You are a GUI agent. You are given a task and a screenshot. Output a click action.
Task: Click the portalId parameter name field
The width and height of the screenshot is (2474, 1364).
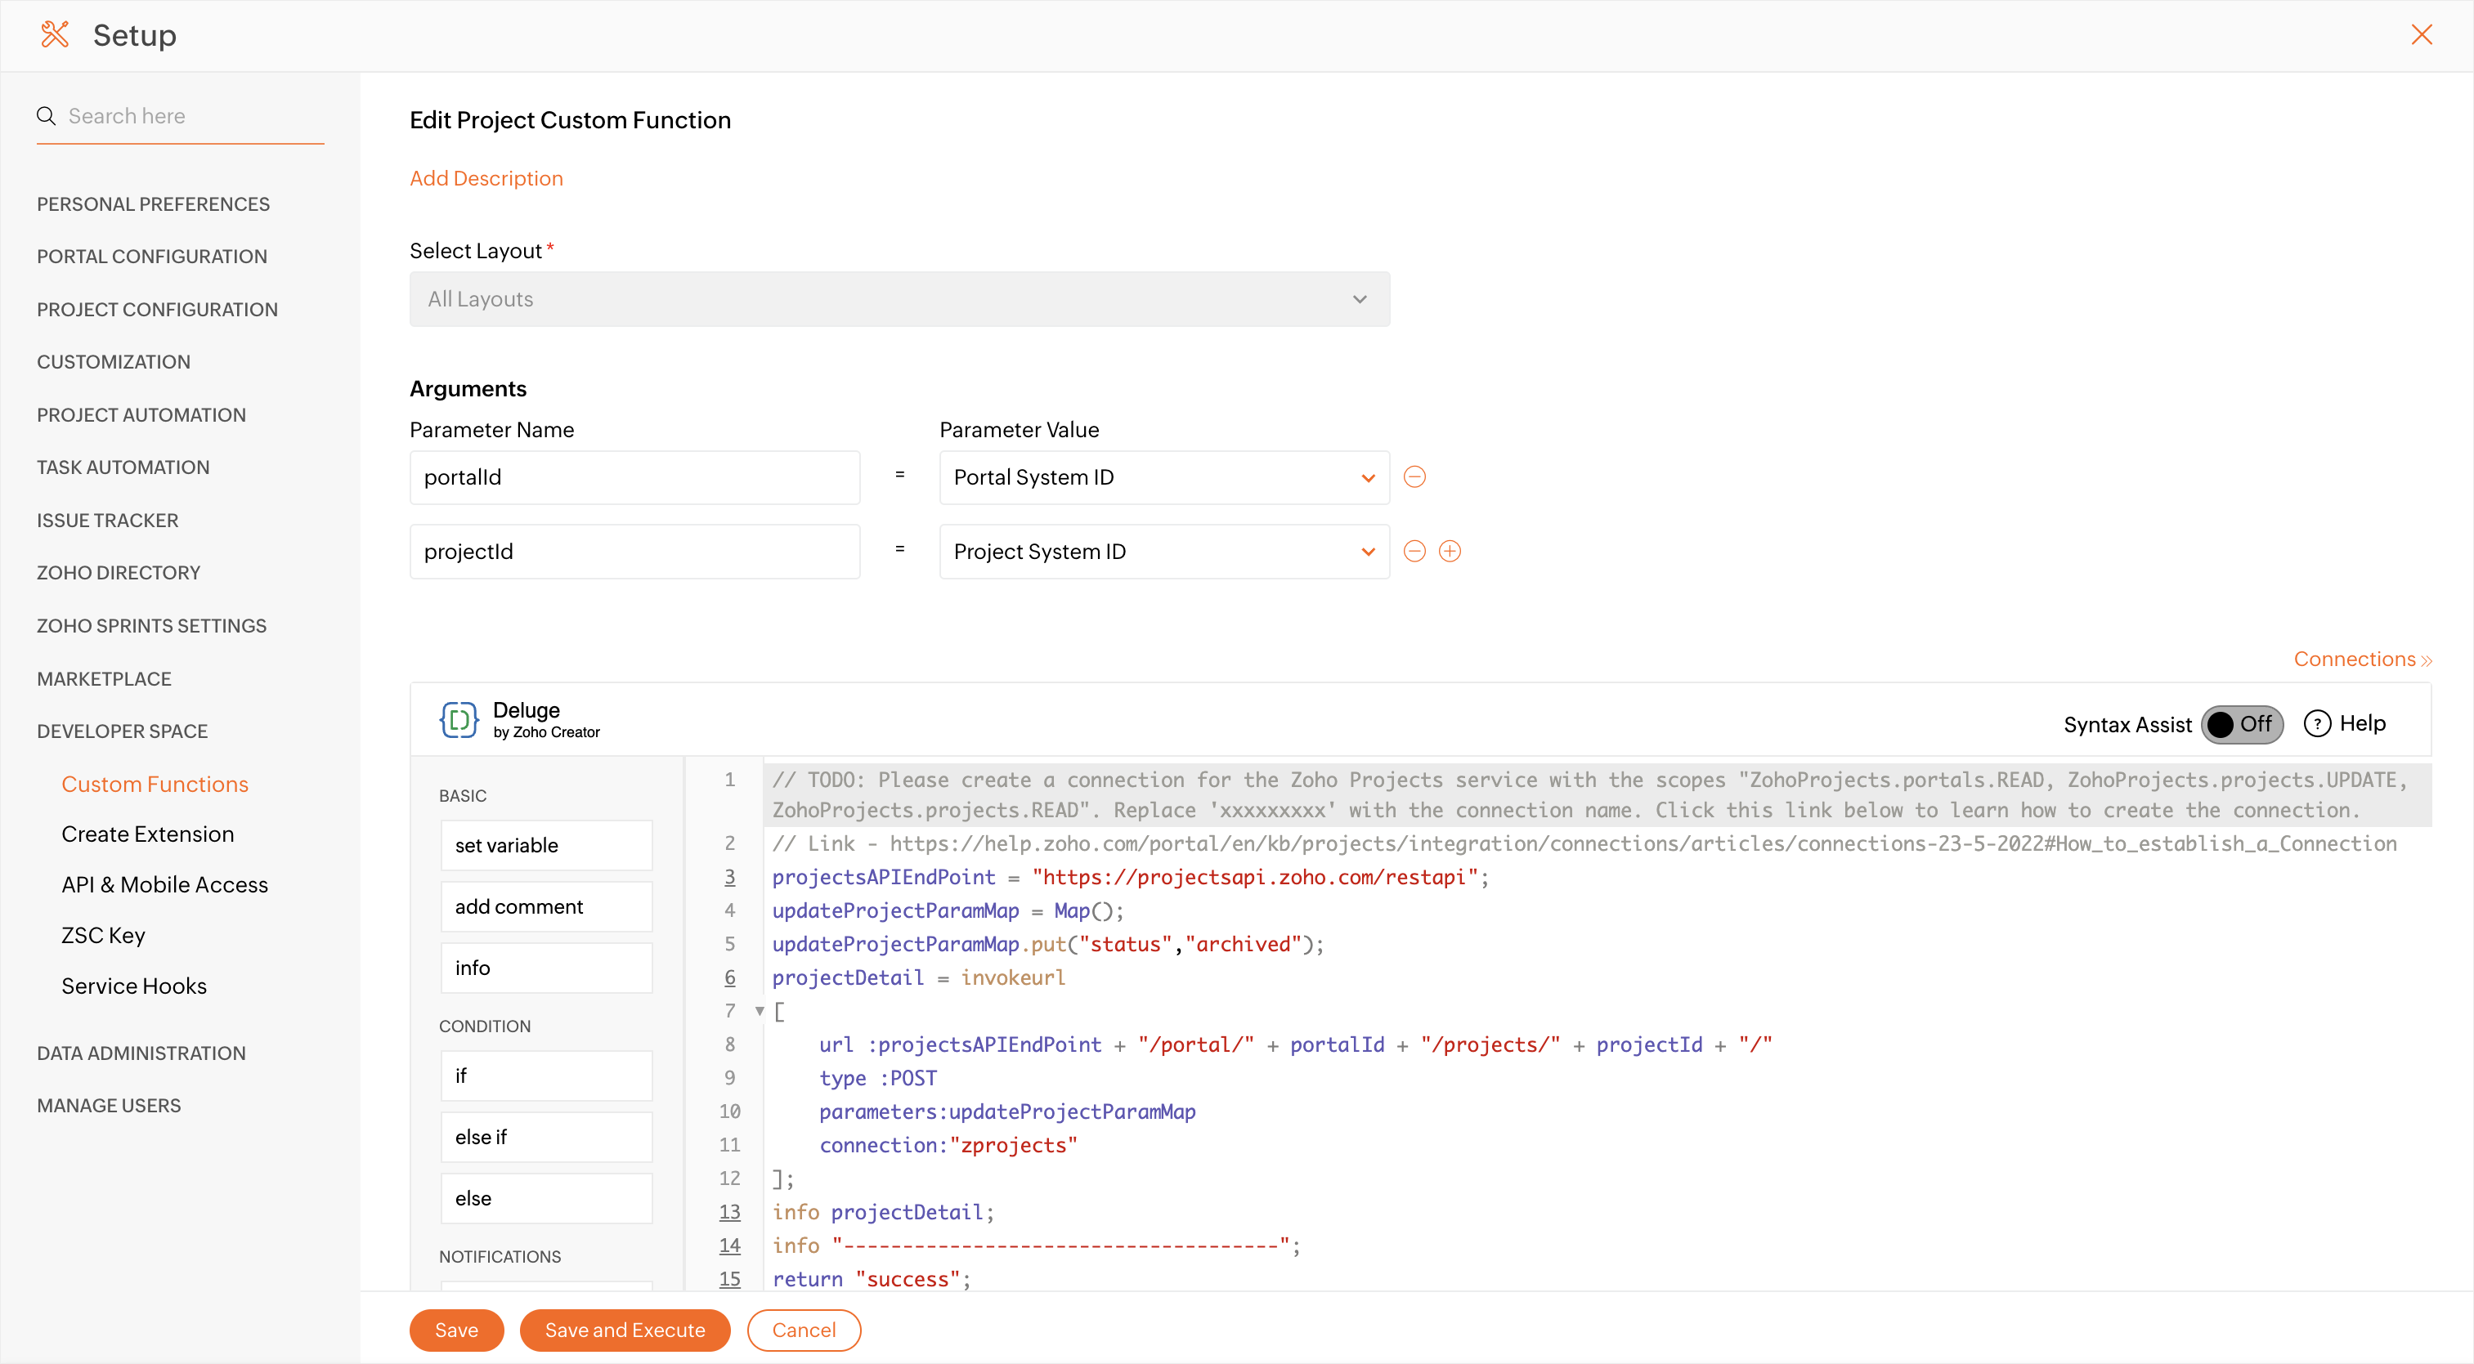(x=634, y=477)
